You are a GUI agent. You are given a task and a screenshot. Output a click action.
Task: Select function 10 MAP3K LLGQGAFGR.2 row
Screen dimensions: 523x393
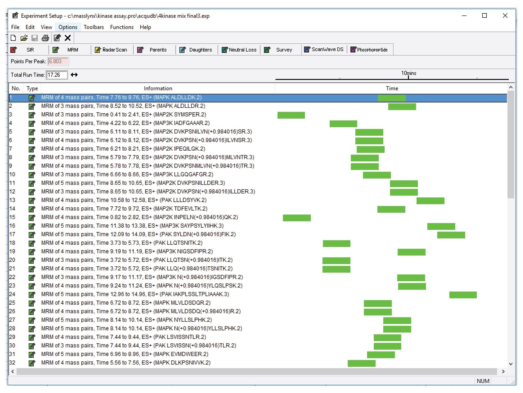pos(258,175)
